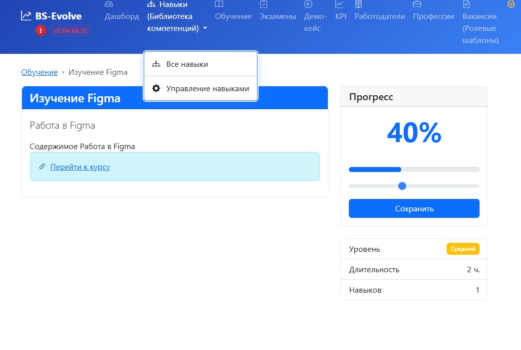The height and width of the screenshot is (350, 521).
Task: Click the Вакансии document icon
Action: tap(466, 4)
